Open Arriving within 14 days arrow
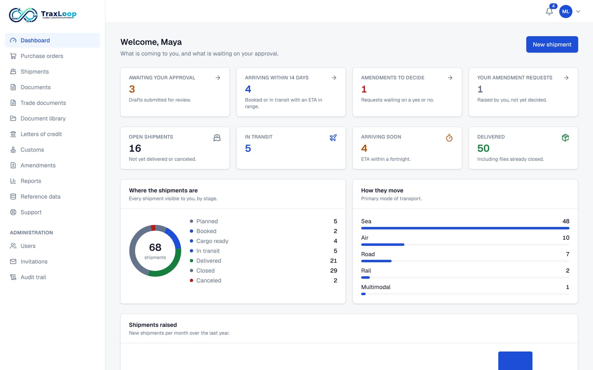Image resolution: width=593 pixels, height=370 pixels. (334, 78)
